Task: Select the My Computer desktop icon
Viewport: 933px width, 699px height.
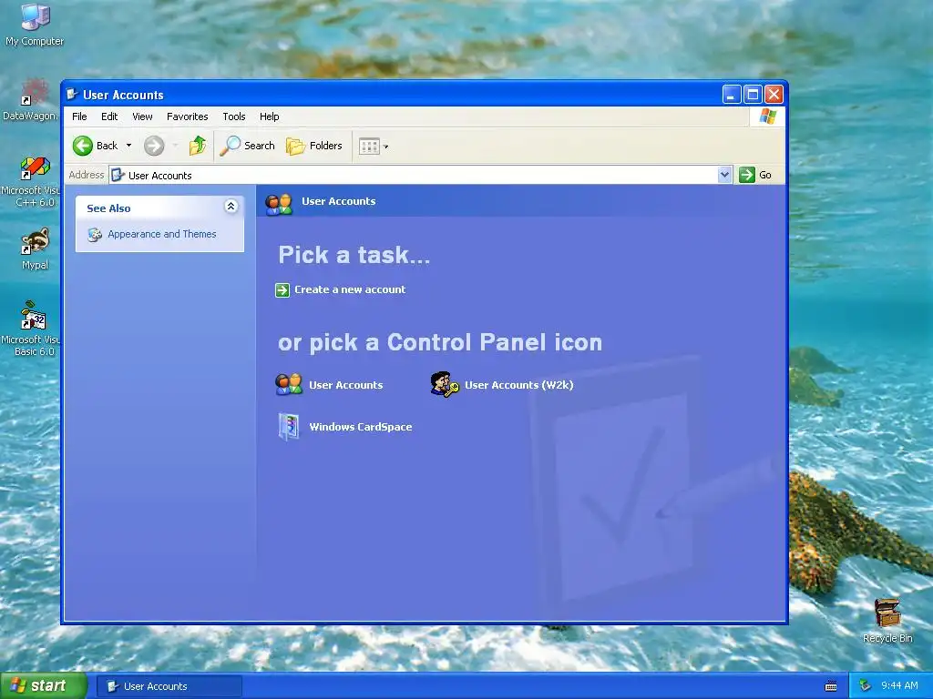Action: tap(35, 25)
